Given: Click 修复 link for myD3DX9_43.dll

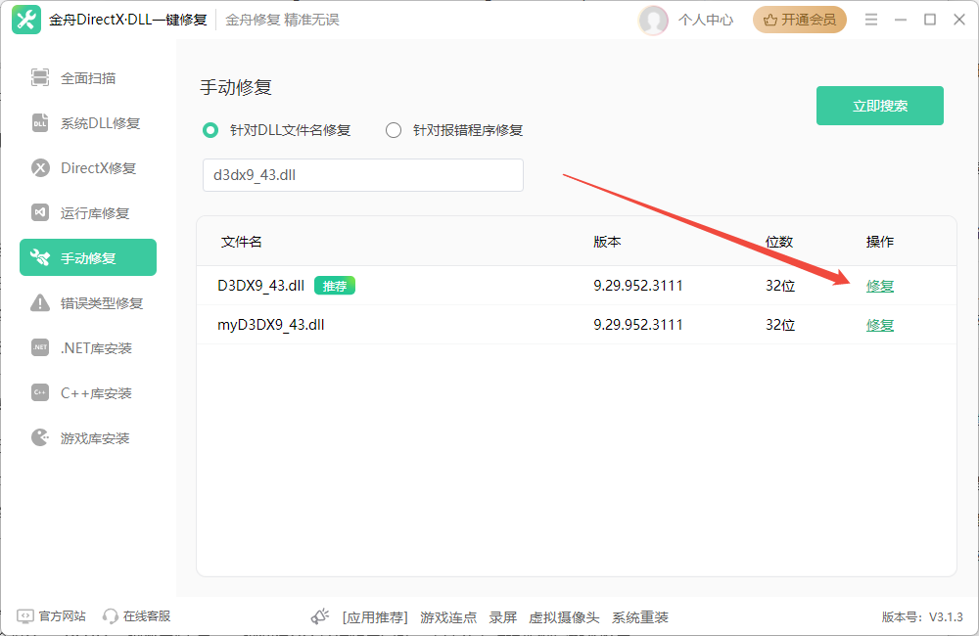Looking at the screenshot, I should click(x=880, y=325).
